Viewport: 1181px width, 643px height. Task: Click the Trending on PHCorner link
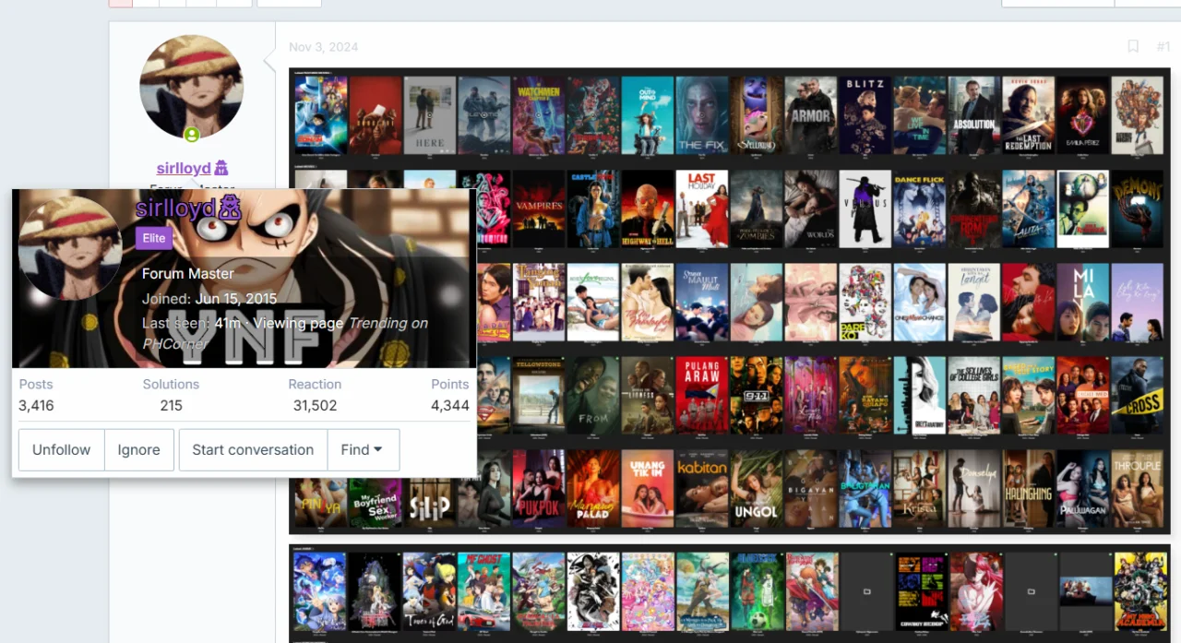285,333
